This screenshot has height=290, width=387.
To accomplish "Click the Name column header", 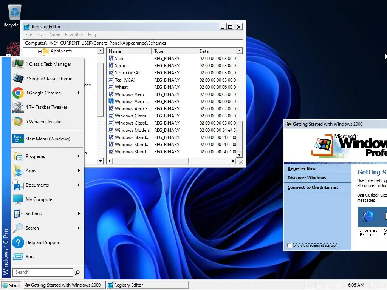I will click(129, 51).
